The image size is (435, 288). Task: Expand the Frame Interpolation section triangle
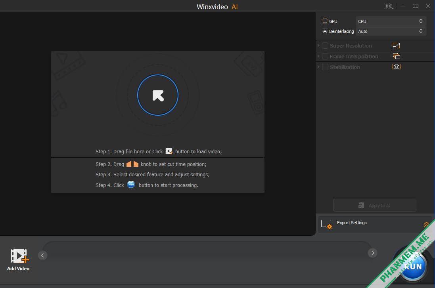click(318, 56)
